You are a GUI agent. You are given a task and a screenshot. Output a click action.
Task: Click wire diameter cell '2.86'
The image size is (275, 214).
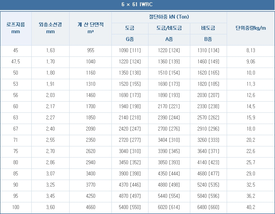50,162
